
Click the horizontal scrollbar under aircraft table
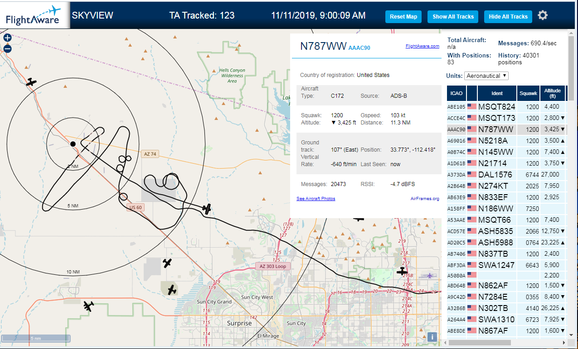tap(479, 343)
